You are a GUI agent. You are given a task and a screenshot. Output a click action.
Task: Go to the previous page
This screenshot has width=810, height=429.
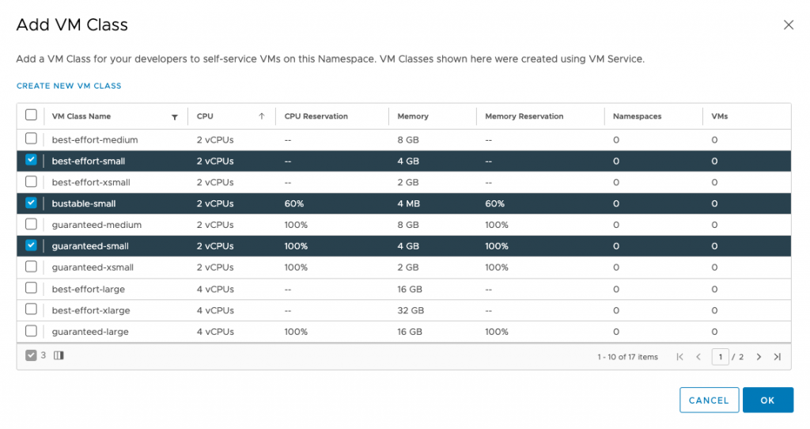coord(698,357)
